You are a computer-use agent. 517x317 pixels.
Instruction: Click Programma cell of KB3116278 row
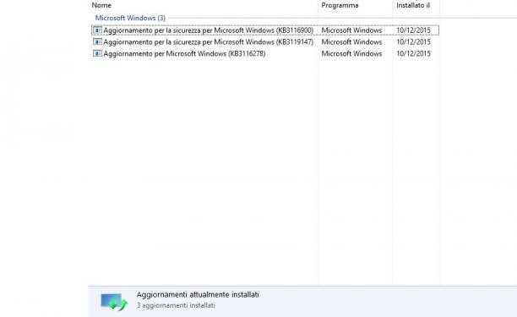pos(351,53)
